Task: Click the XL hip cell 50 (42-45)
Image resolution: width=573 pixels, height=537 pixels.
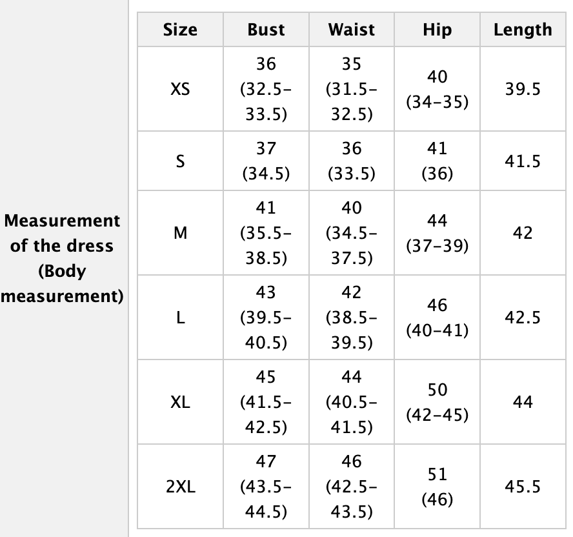Action: (437, 402)
